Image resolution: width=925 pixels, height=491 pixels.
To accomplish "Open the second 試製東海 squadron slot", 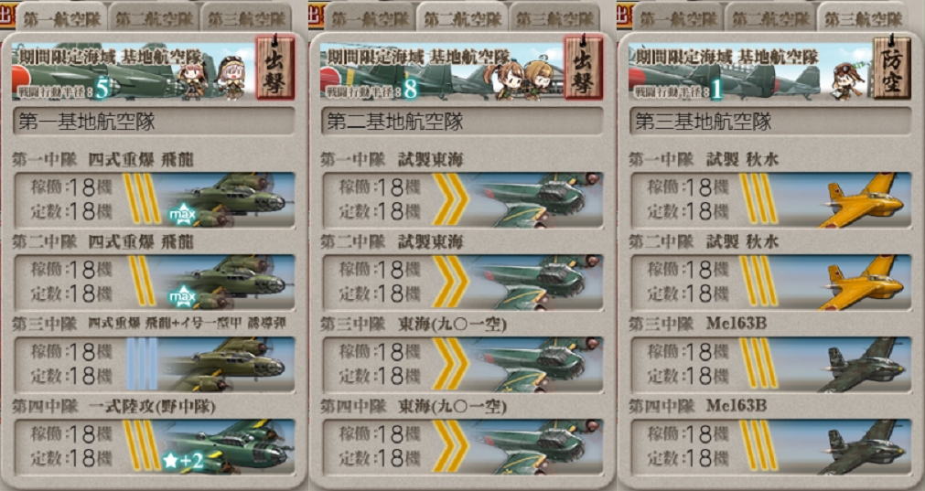I will [463, 282].
